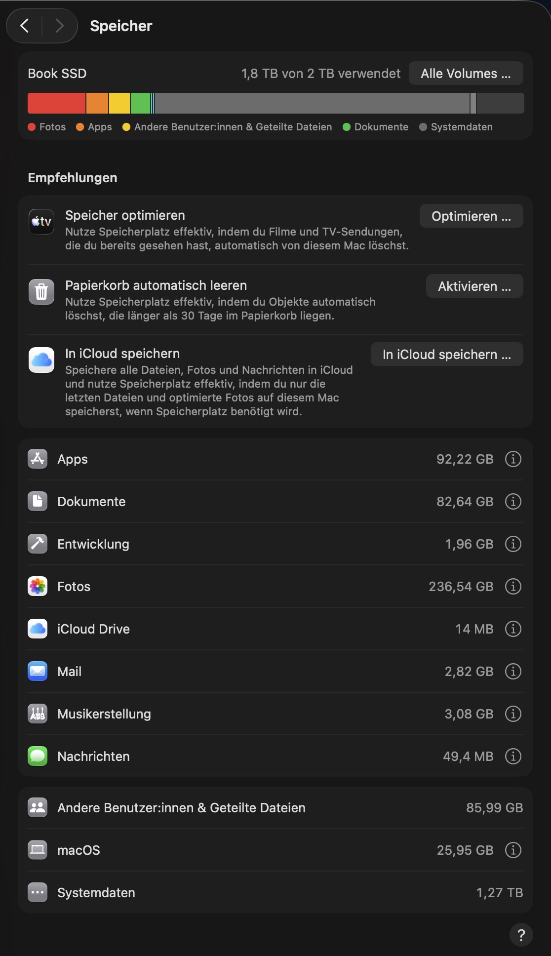Click info icon for Entwicklung

(513, 544)
